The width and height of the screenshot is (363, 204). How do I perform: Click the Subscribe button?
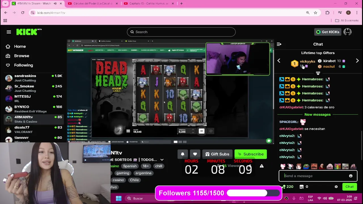click(251, 154)
